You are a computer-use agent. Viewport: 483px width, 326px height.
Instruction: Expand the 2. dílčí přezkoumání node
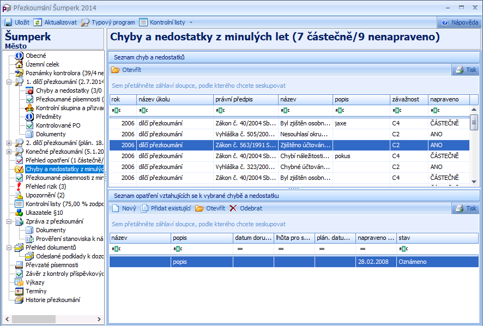[x=9, y=143]
